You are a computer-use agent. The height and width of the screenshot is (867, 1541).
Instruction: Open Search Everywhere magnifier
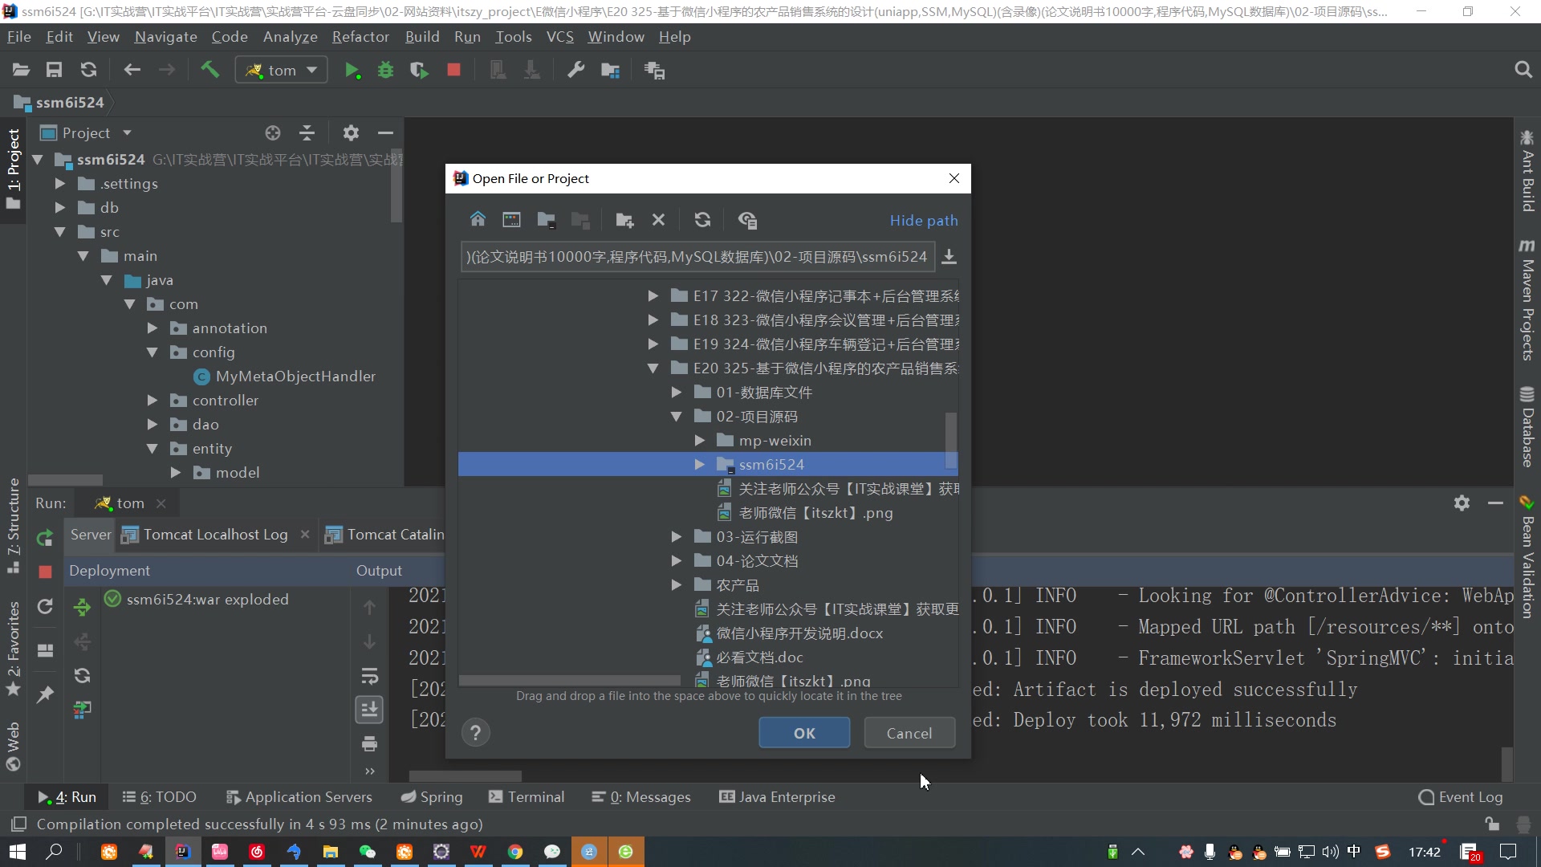(x=1523, y=71)
